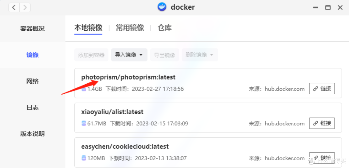Click the back navigation arrow
The height and width of the screenshot is (168, 349).
point(14,7)
